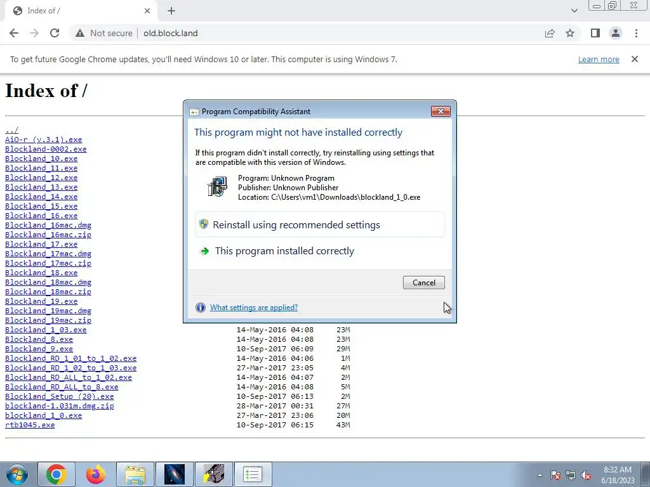Download Blockland_19mac.zip
Viewport: 650px width, 487px height.
48,320
